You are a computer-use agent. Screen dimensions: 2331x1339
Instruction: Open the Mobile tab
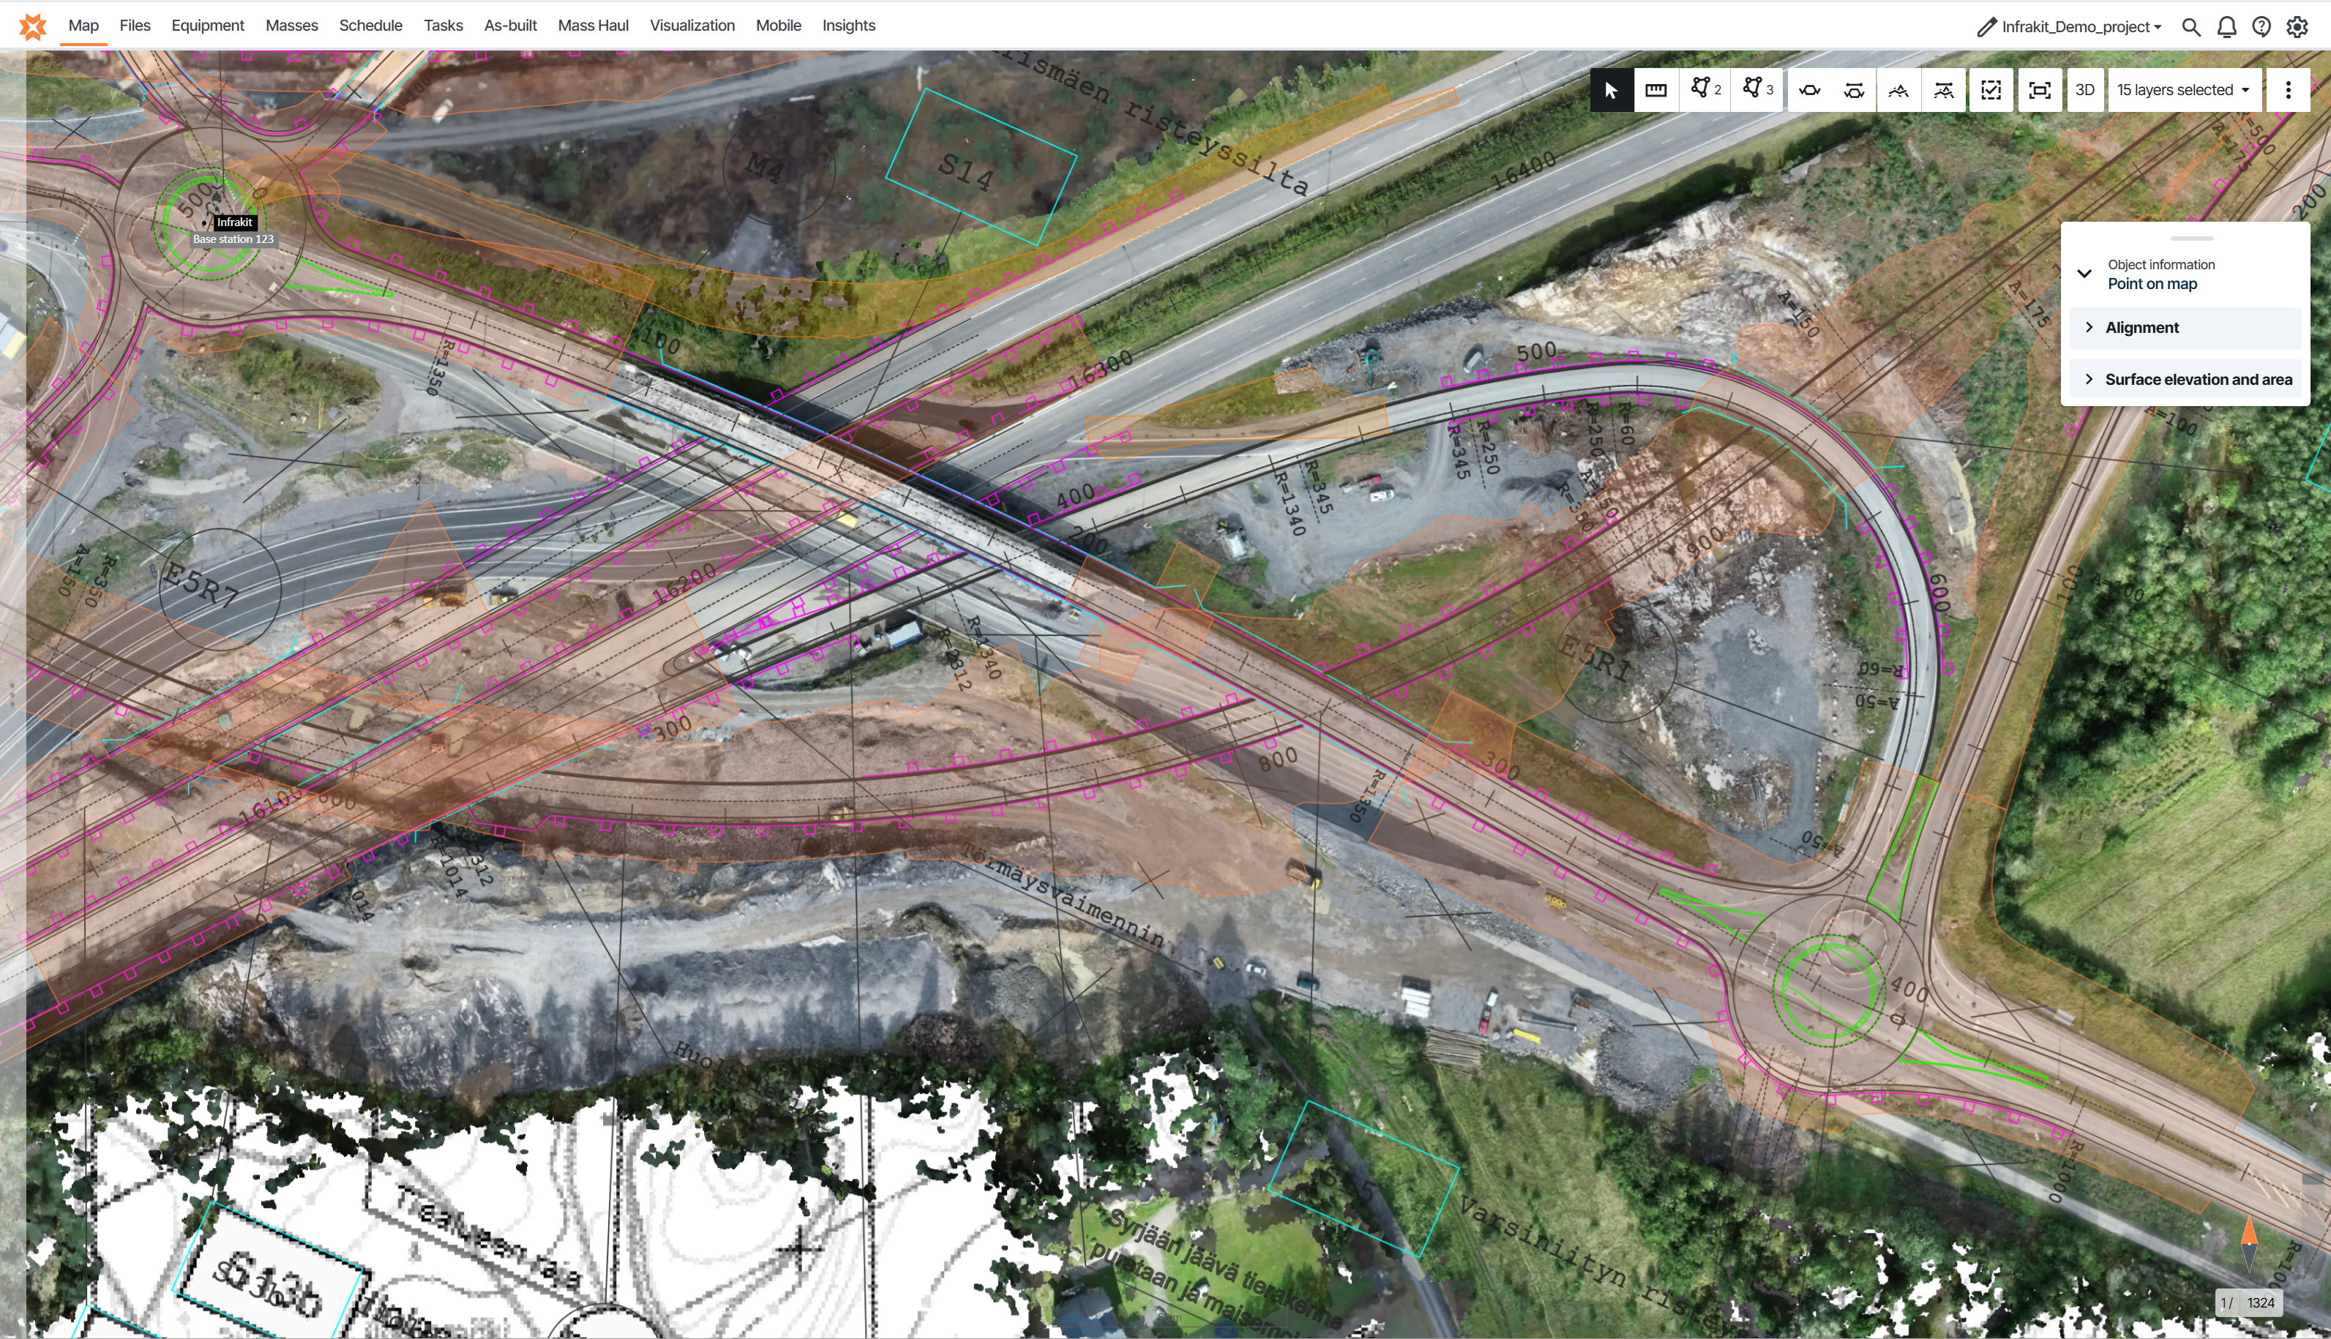(x=778, y=26)
